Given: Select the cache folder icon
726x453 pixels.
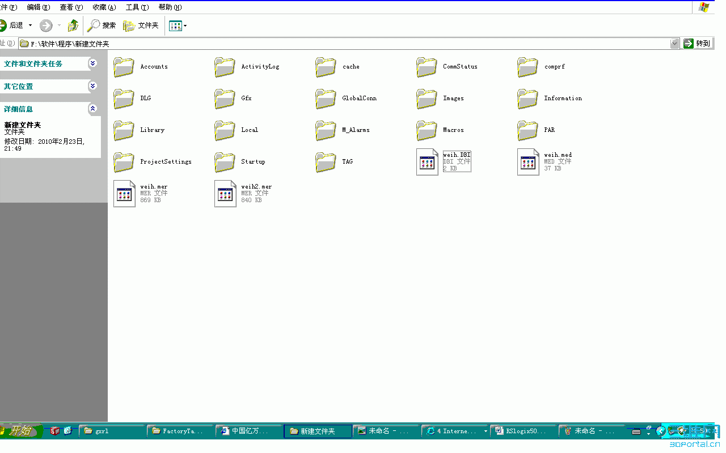Looking at the screenshot, I should (x=326, y=67).
